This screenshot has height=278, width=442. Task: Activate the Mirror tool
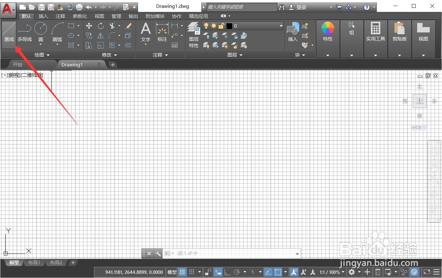pos(101,36)
